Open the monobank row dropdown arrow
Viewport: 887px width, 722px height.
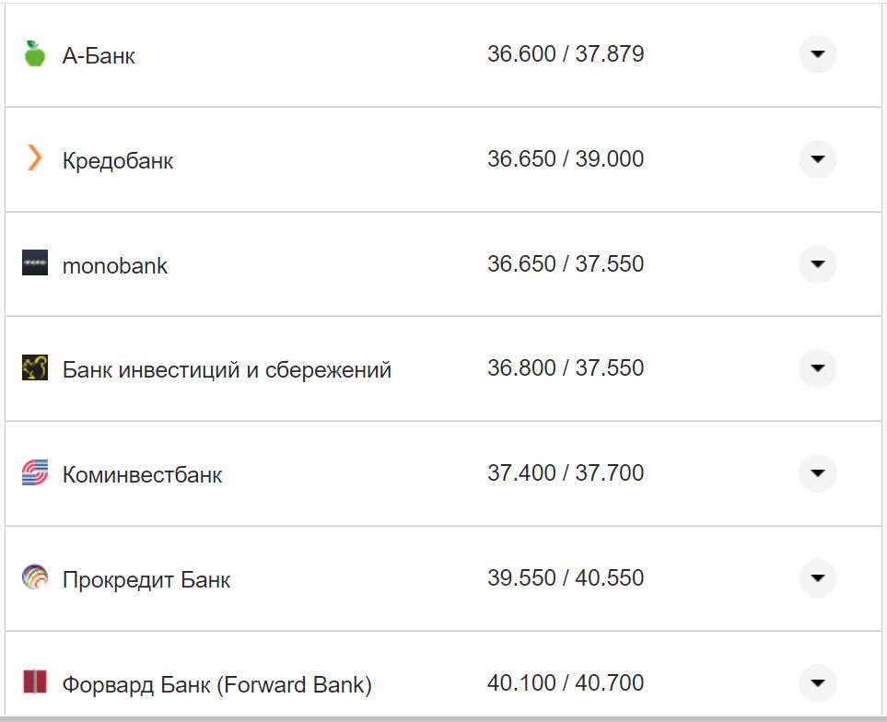817,264
